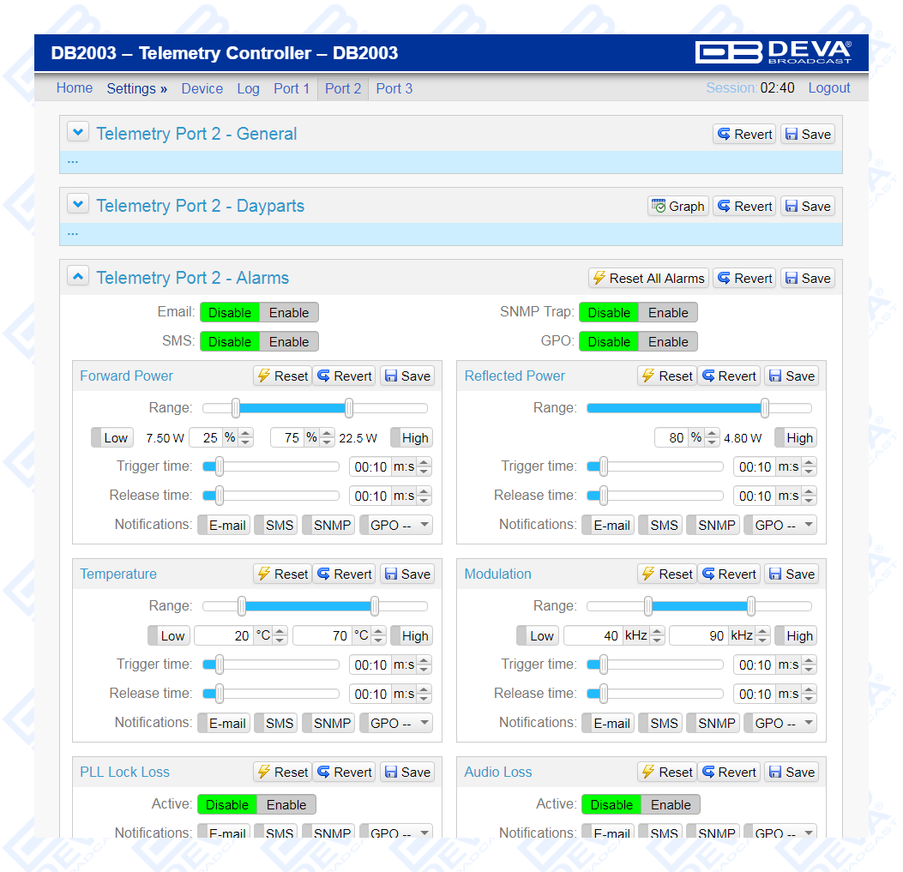
Task: Collapse the Telemetry Port 2 Alarms section
Action: tap(78, 277)
